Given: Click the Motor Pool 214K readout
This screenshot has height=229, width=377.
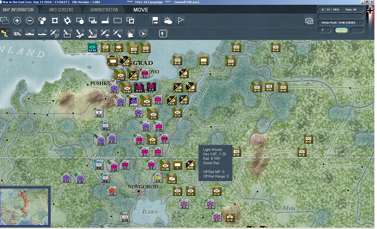Looking at the screenshot, I should [x=341, y=23].
